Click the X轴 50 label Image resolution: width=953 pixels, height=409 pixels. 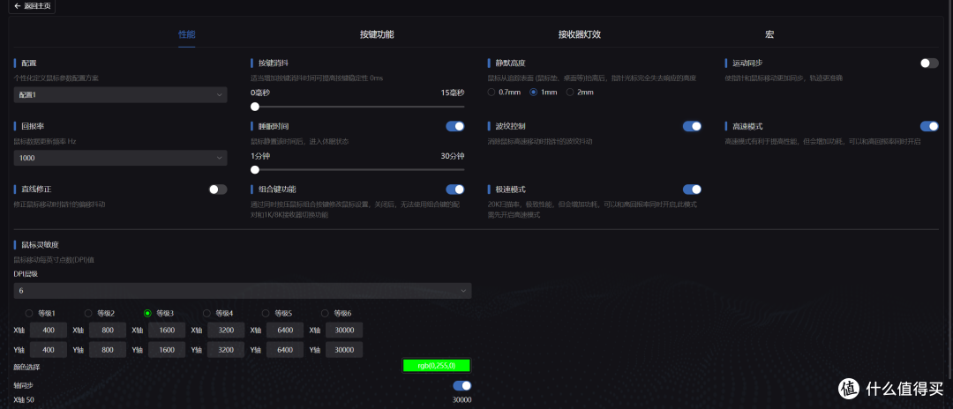(x=24, y=400)
